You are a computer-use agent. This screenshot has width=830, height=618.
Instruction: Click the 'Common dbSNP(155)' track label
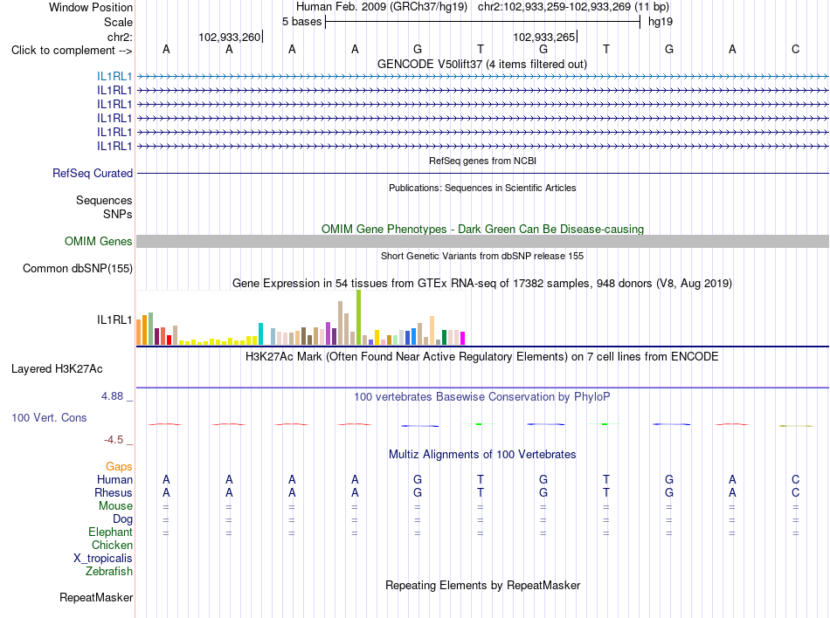[x=78, y=269]
